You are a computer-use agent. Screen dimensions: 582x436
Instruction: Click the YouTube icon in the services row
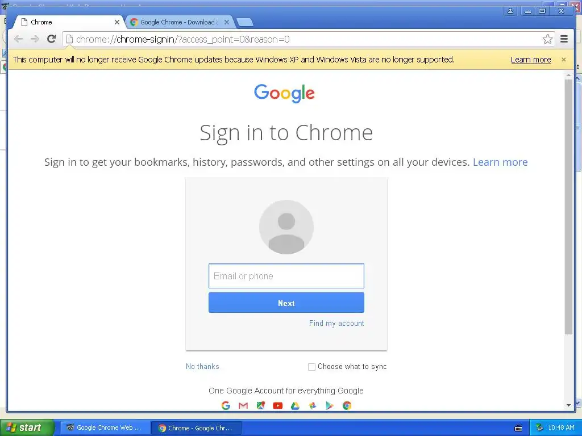[277, 405]
